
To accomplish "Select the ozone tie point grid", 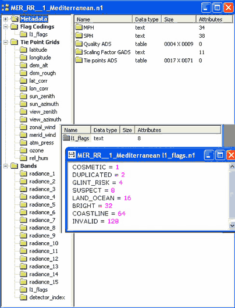I will coord(37,150).
